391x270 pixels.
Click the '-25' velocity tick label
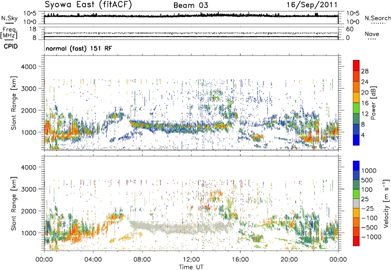coord(368,208)
